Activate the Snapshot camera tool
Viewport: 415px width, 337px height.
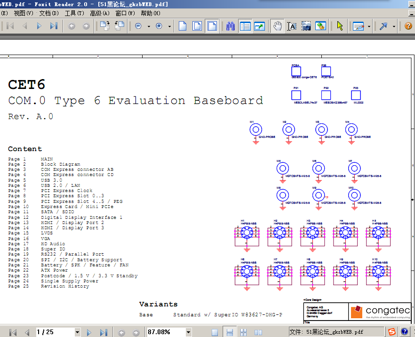[306, 26]
